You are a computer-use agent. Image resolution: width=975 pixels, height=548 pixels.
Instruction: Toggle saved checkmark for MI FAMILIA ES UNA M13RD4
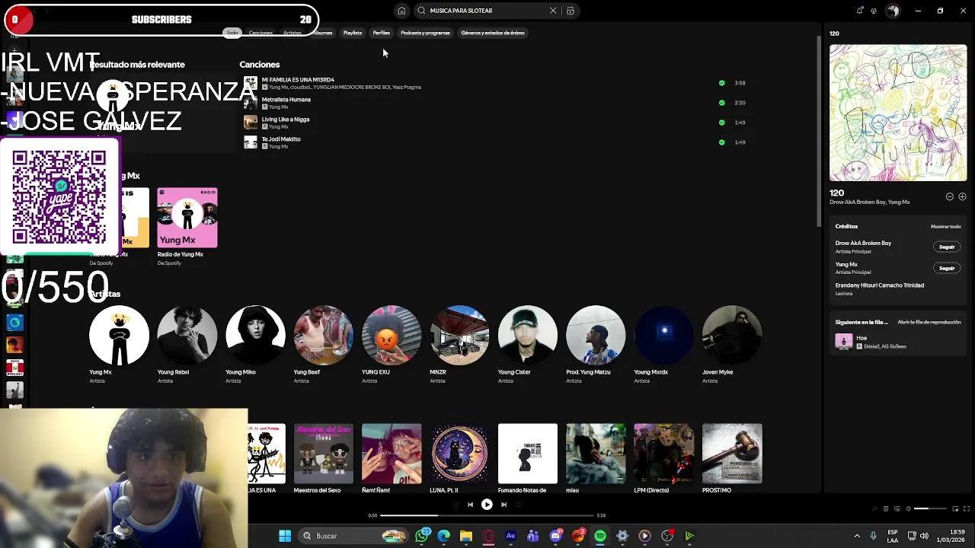click(721, 83)
